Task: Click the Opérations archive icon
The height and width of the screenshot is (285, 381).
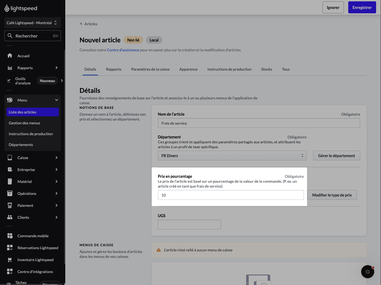Action: pyautogui.click(x=10, y=194)
